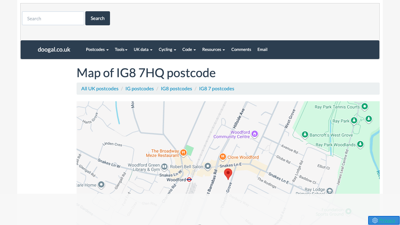Click the Robert Bell Salon marker
Viewport: 400px width, 225px height.
pos(208,166)
